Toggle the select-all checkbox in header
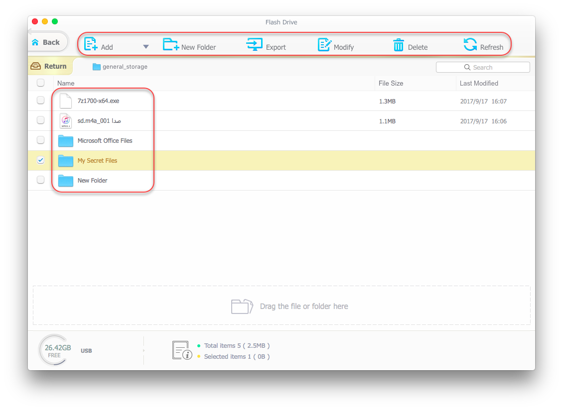The height and width of the screenshot is (410, 563). [40, 83]
